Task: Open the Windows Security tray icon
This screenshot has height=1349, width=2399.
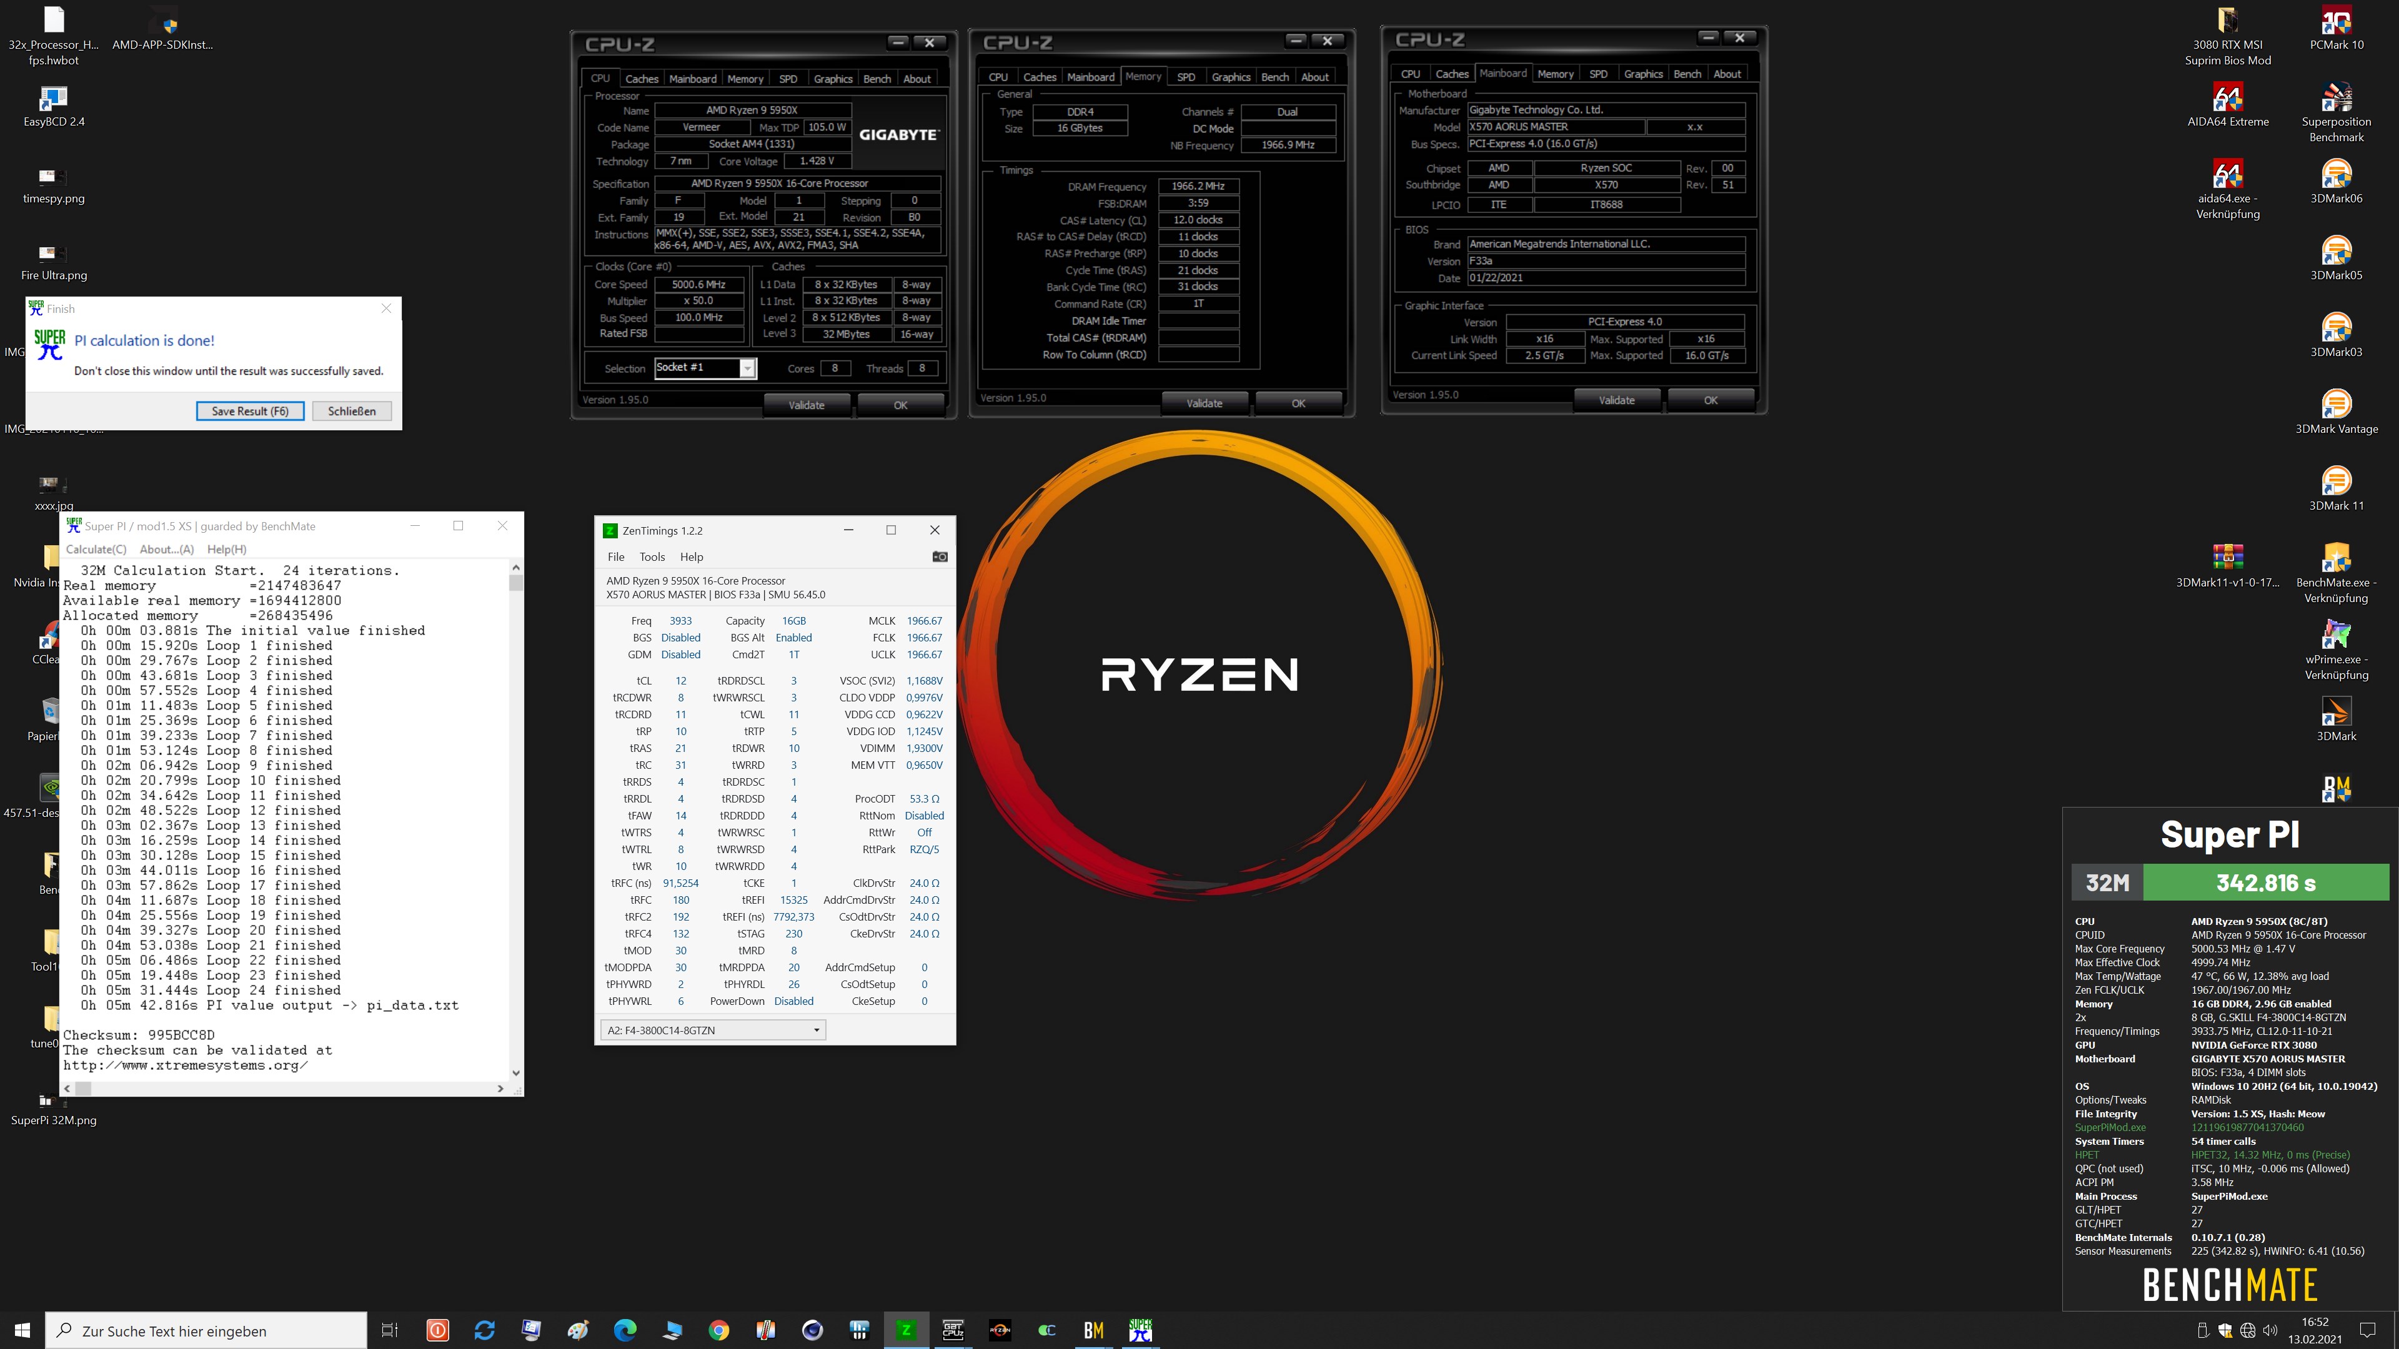Action: click(2225, 1330)
